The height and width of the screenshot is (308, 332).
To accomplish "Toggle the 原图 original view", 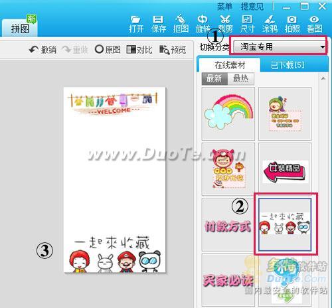I will click(x=108, y=50).
